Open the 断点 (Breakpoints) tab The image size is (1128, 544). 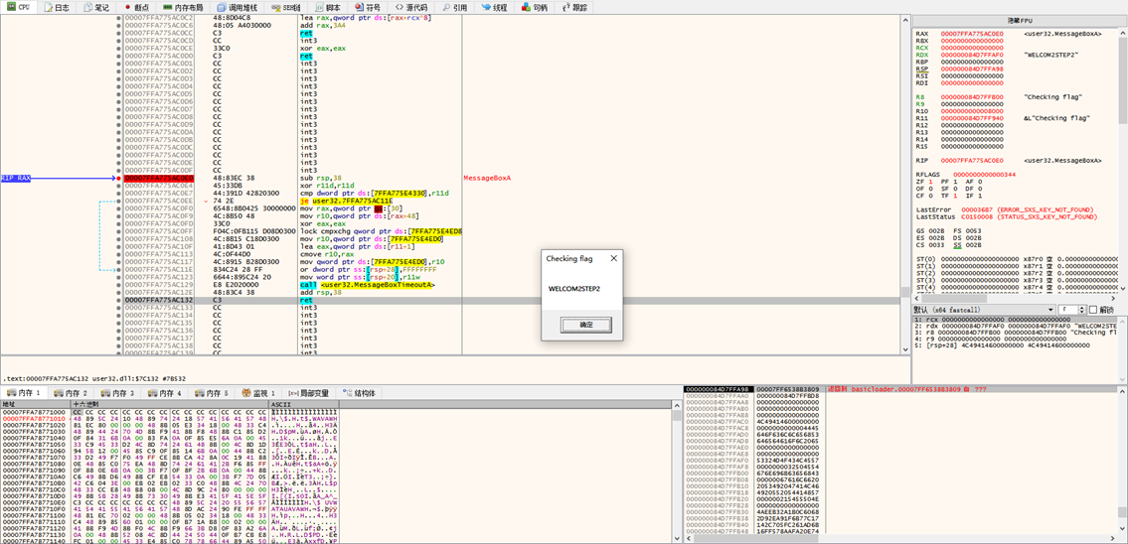coord(137,7)
